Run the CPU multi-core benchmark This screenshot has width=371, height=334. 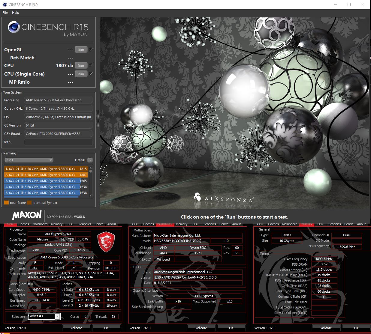tap(81, 66)
